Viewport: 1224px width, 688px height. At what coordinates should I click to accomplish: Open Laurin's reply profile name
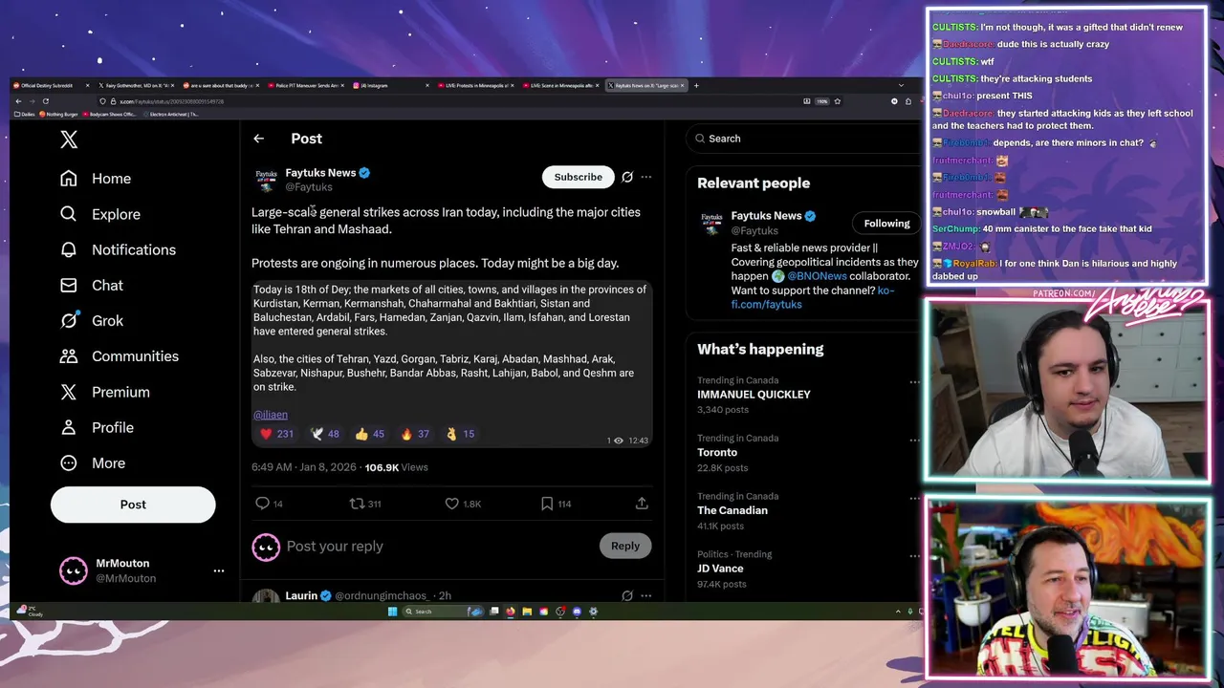pyautogui.click(x=301, y=595)
